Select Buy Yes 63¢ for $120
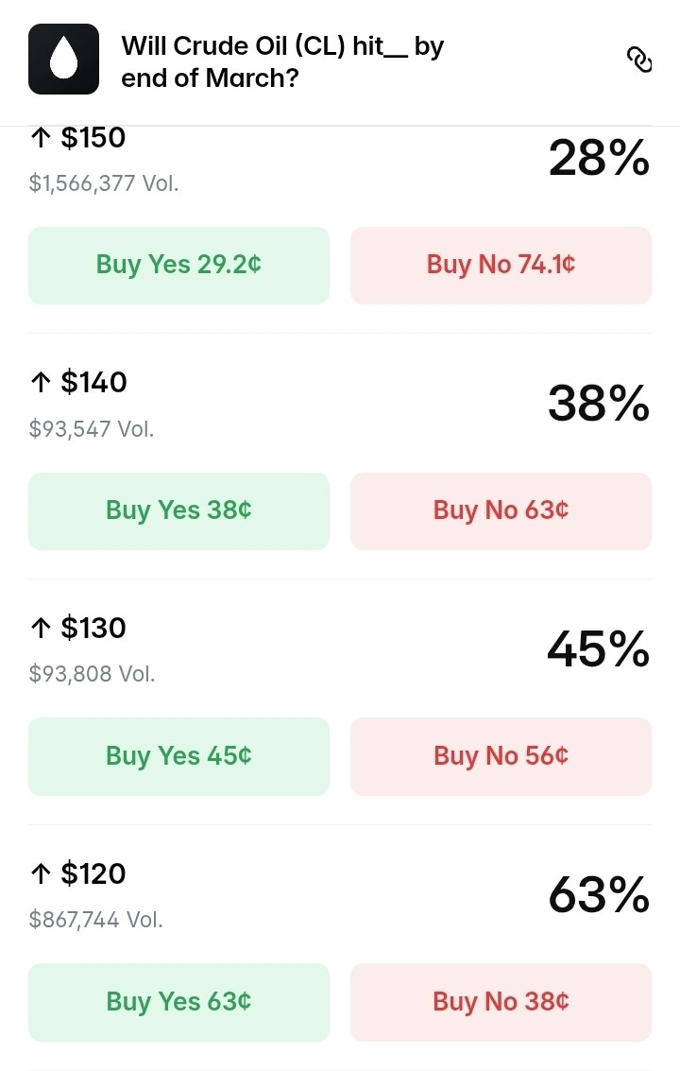 pyautogui.click(x=178, y=1001)
